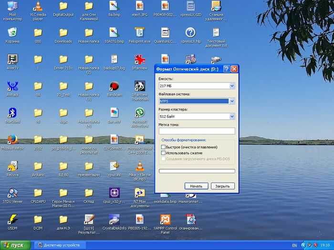Open the пуск Start menu
The height and width of the screenshot is (250, 334).
pos(15,245)
